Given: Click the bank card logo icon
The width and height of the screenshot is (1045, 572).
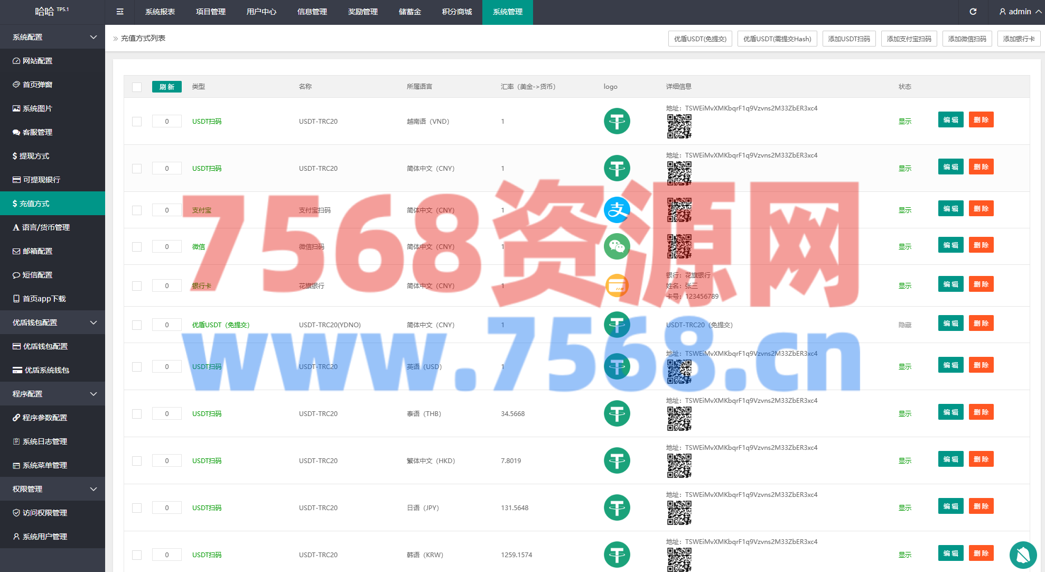Looking at the screenshot, I should pos(617,285).
